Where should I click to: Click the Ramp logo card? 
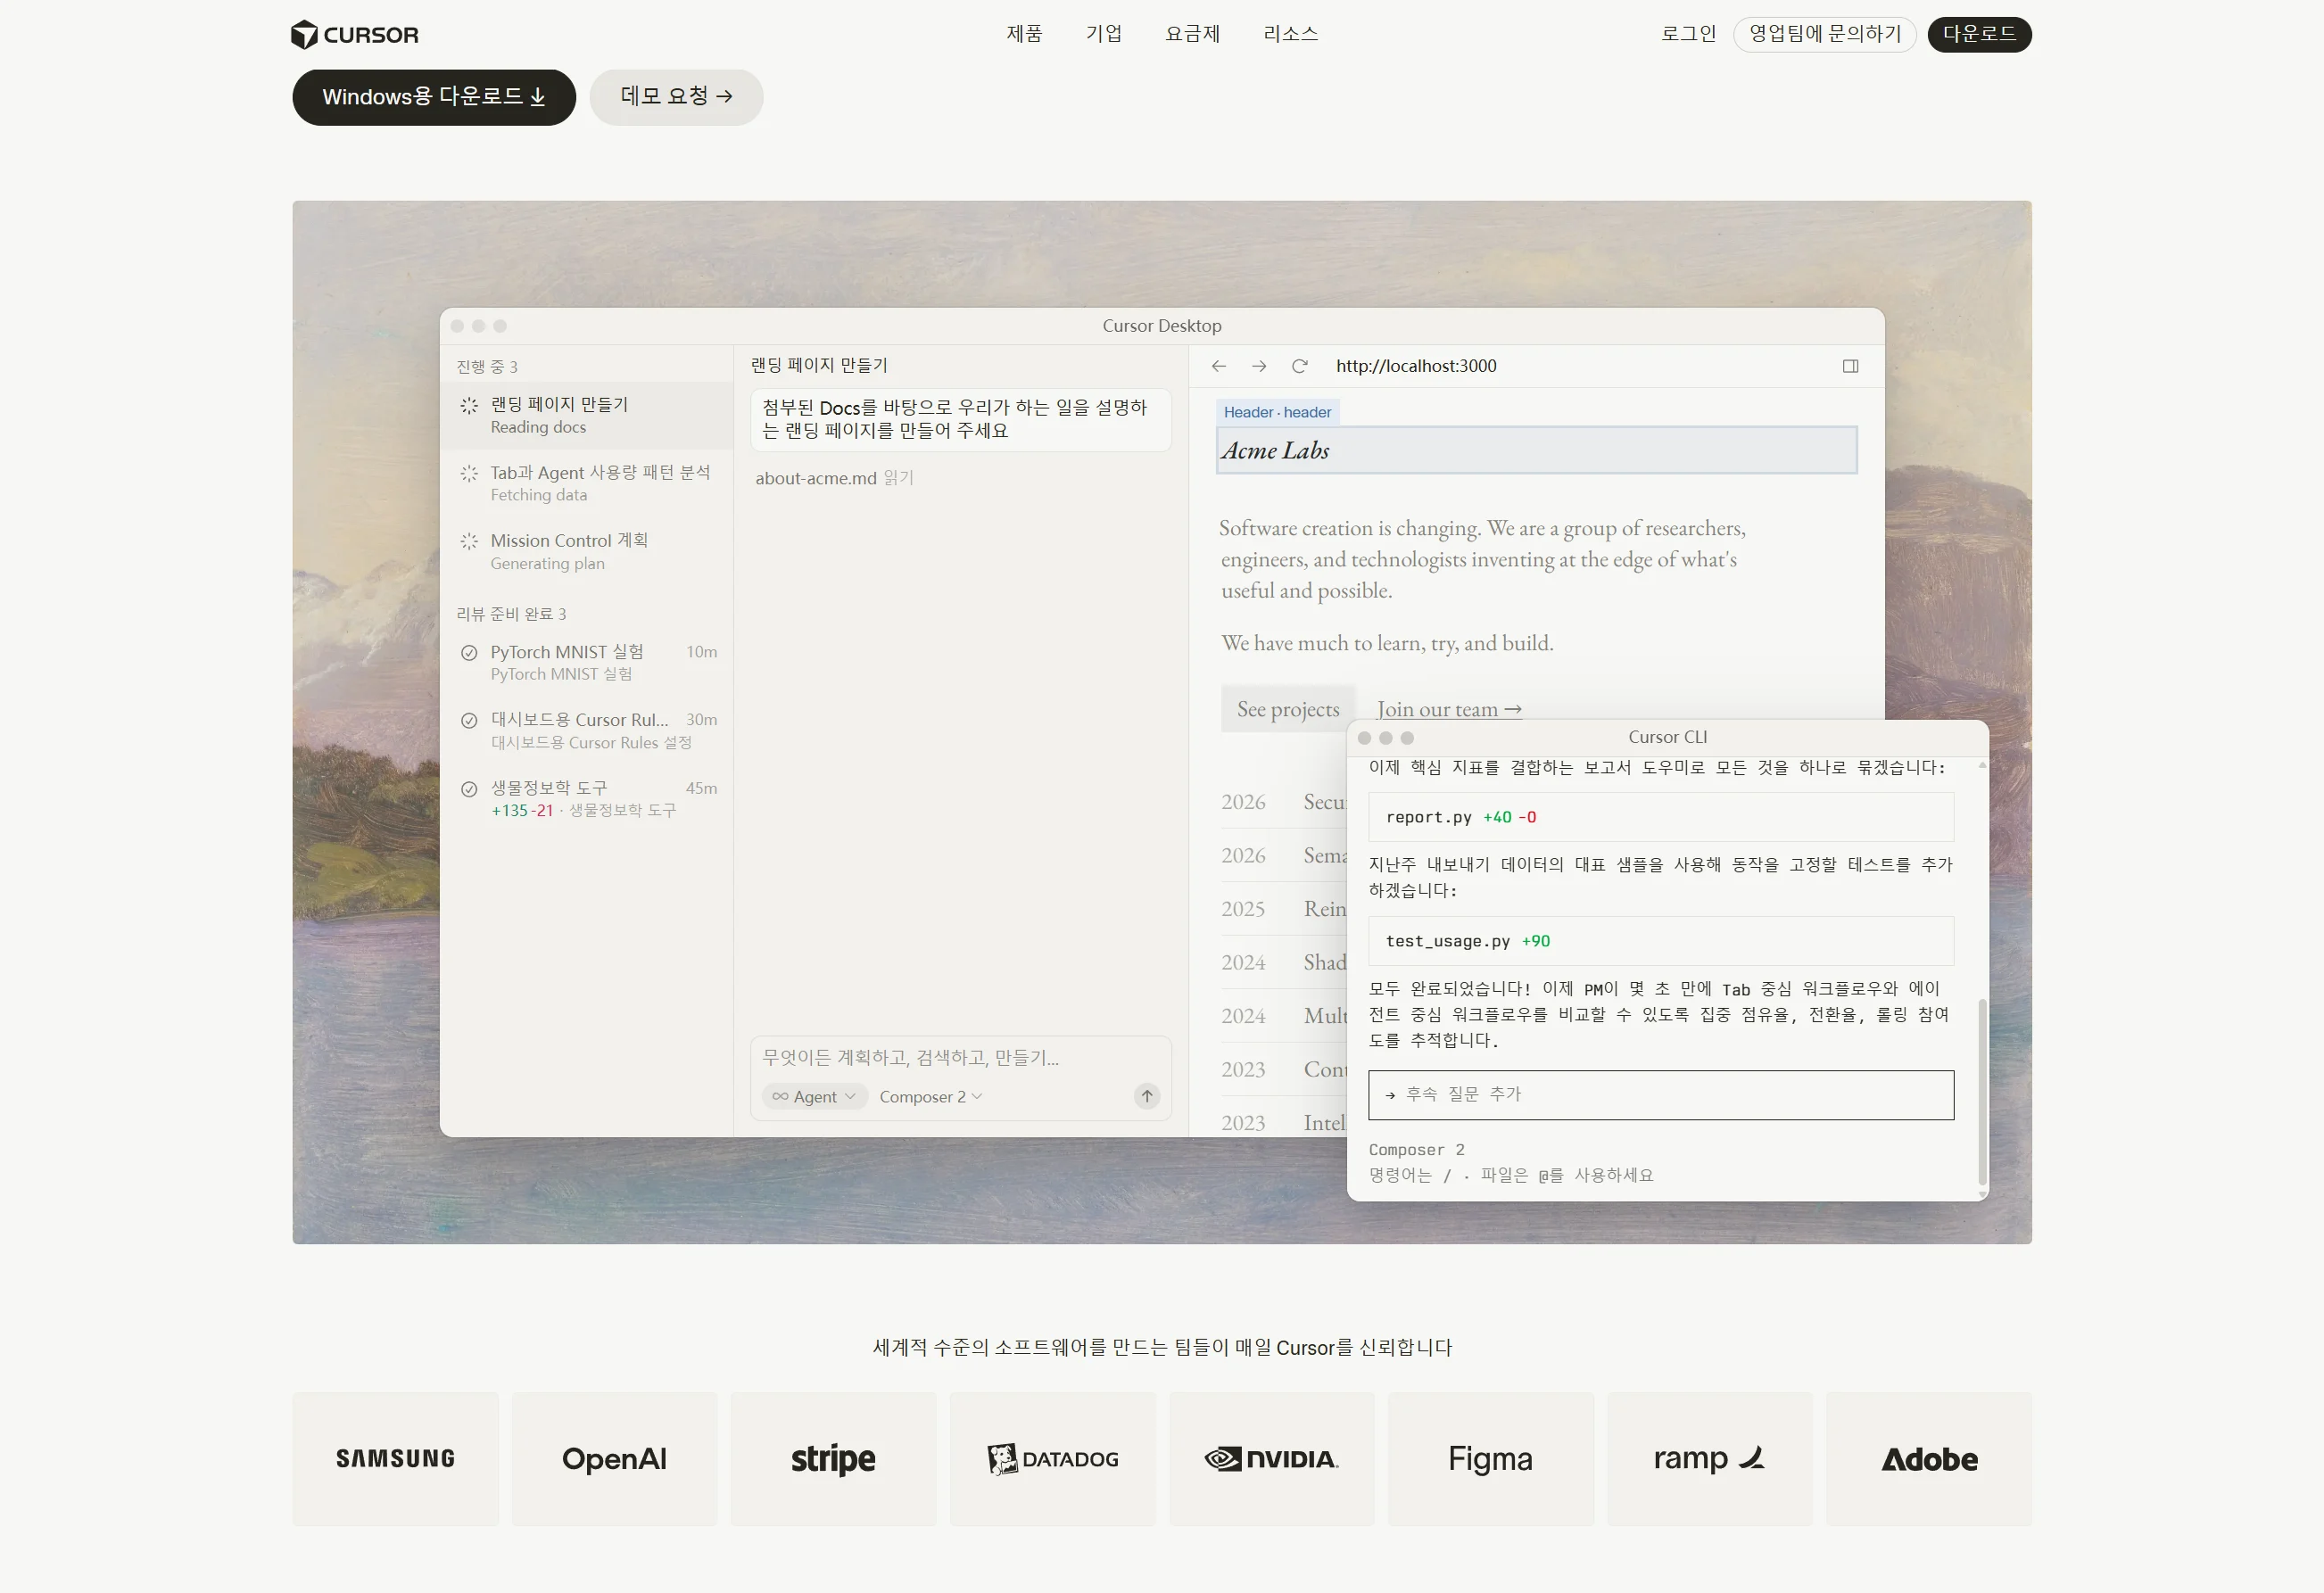pyautogui.click(x=1710, y=1459)
